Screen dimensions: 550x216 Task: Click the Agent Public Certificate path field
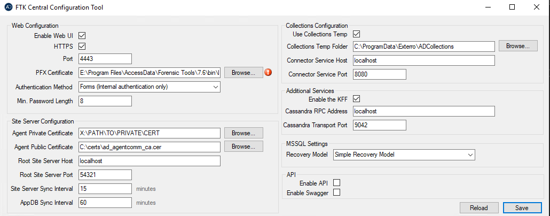[x=150, y=147]
